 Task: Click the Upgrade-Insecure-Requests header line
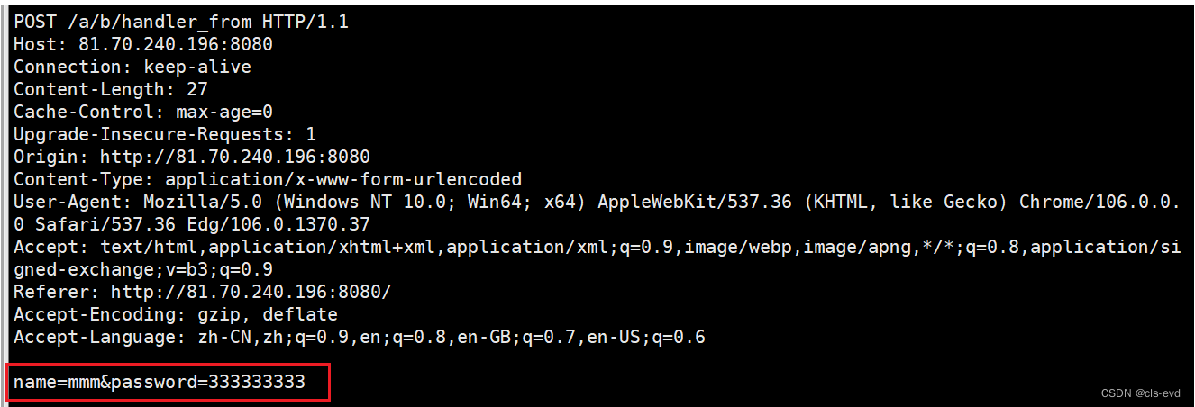164,134
